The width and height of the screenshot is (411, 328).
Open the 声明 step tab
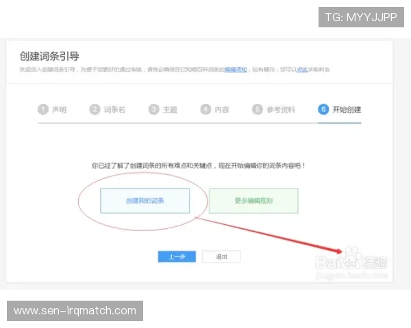point(52,109)
